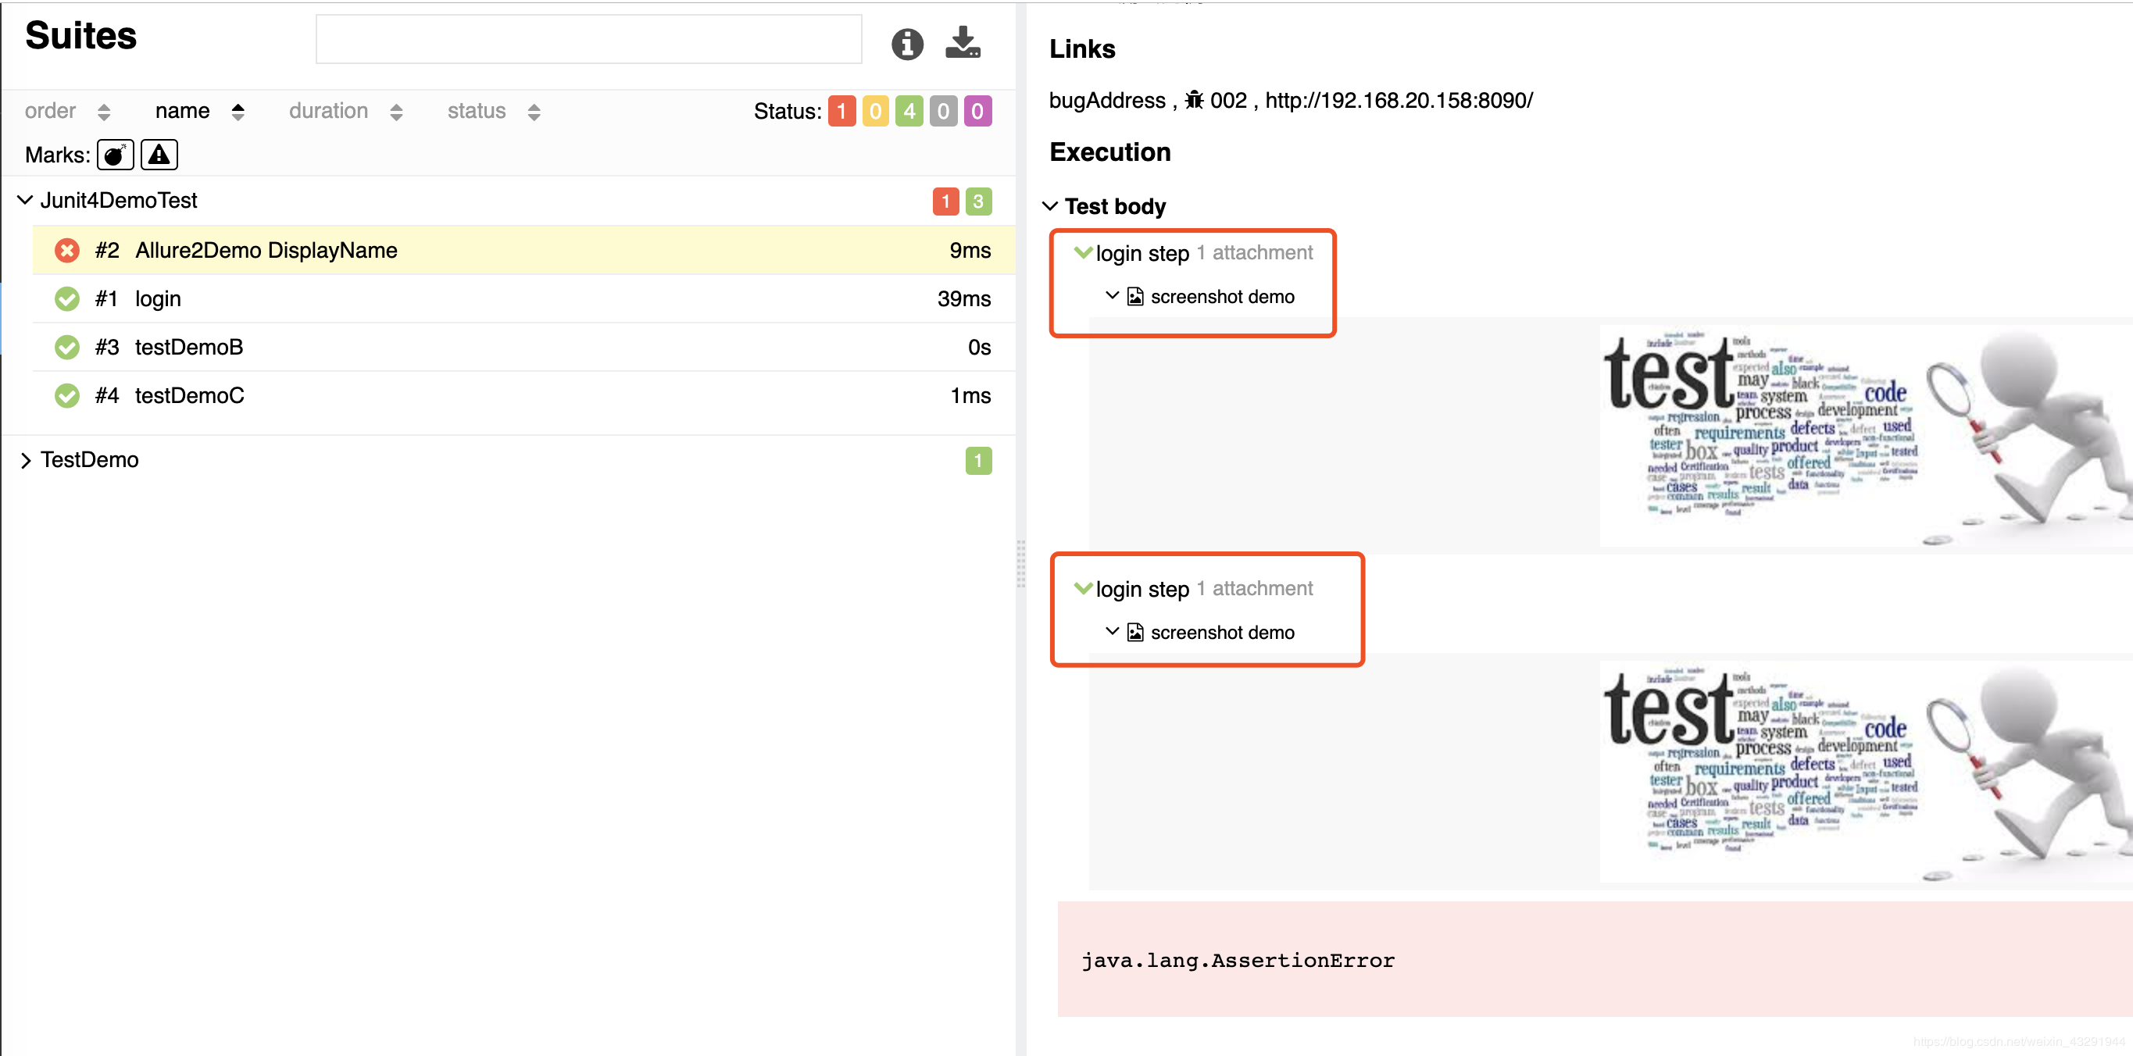This screenshot has height=1056, width=2133.
Task: Toggle the green passed status filter
Action: [909, 111]
